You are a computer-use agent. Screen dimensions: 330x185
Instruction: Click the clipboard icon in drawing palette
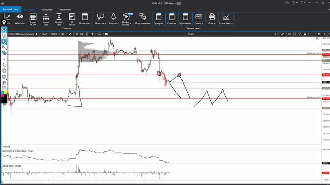(4, 88)
